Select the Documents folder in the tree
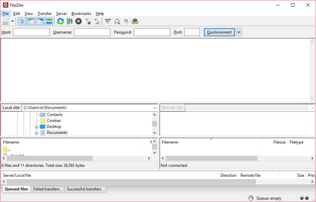Screen dimensions: 316x202 coord(57,133)
